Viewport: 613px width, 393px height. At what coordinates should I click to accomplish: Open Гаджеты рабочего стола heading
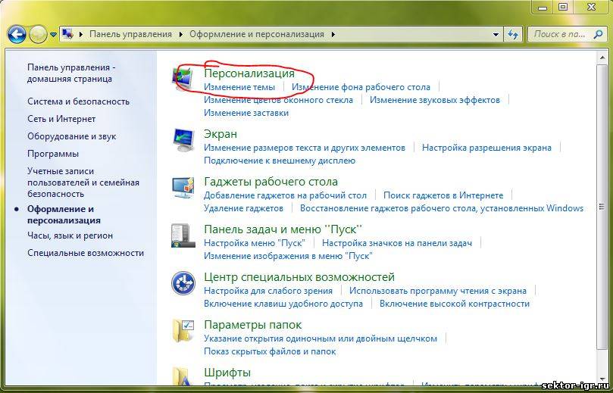click(271, 182)
